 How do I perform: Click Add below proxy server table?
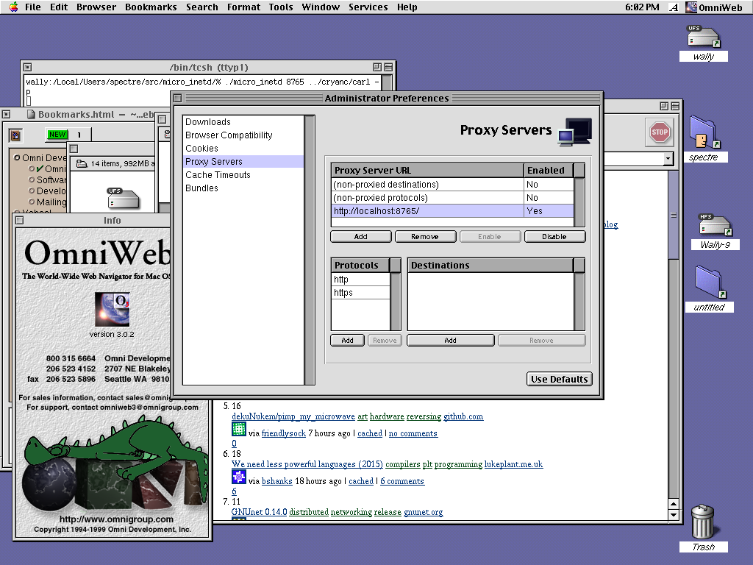coord(360,236)
